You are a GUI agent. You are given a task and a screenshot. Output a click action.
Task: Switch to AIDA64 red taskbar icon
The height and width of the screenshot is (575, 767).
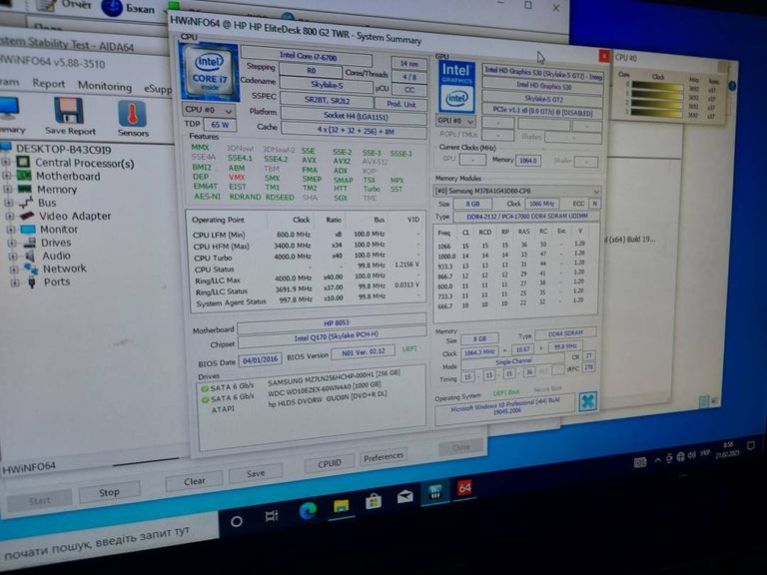coord(464,487)
